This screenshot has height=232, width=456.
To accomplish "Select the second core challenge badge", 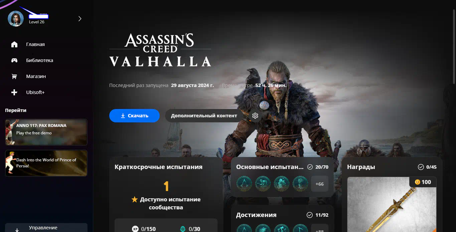I will click(x=263, y=184).
